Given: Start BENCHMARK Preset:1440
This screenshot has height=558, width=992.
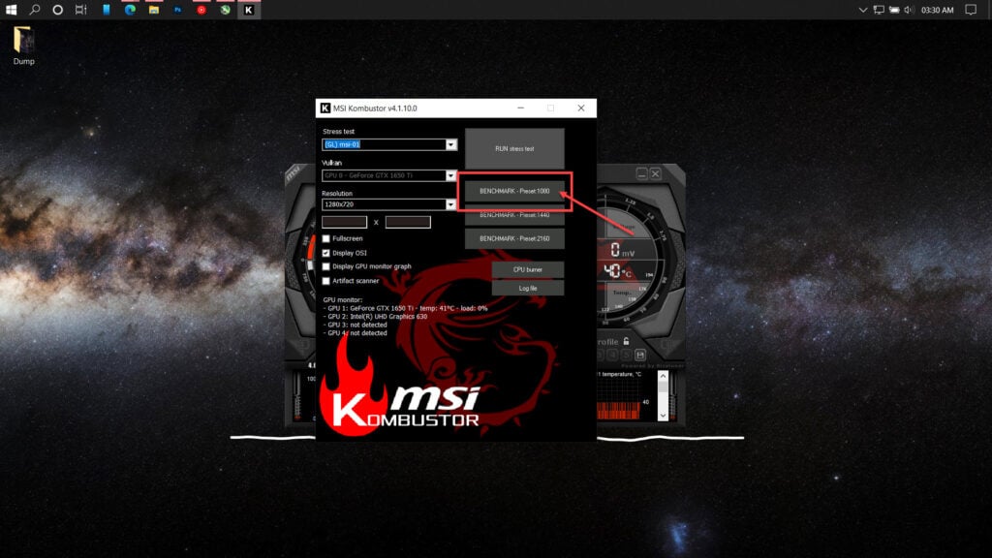Looking at the screenshot, I should [514, 215].
